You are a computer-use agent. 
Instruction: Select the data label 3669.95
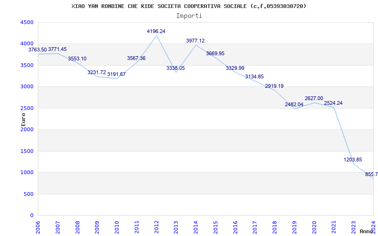[215, 53]
